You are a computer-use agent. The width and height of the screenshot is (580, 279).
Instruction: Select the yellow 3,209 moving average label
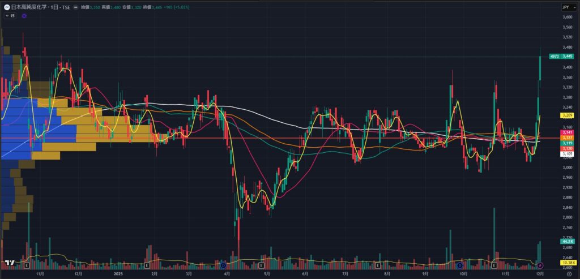567,115
